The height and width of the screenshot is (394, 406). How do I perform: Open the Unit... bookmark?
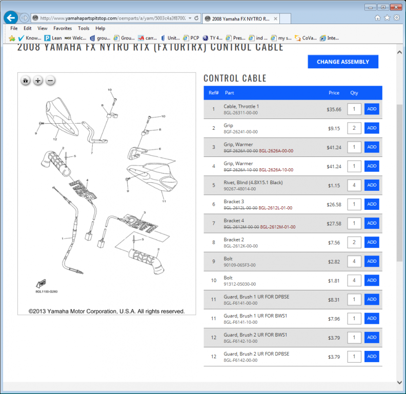tap(170, 38)
